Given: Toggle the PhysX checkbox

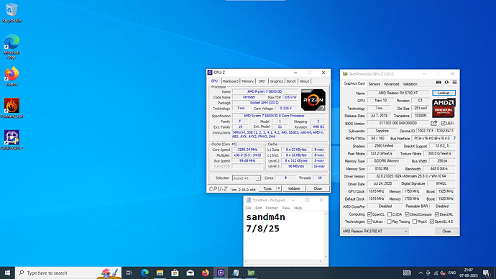Looking at the screenshot, I should 414,221.
